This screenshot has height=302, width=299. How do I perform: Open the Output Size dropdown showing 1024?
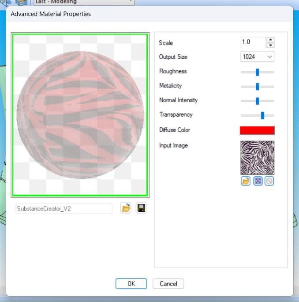point(258,57)
